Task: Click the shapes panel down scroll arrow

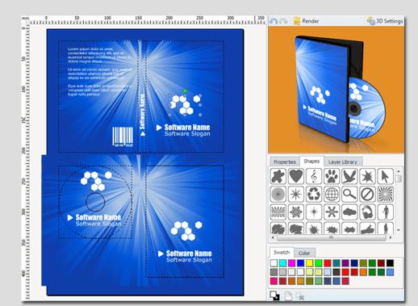Action: pyautogui.click(x=399, y=230)
